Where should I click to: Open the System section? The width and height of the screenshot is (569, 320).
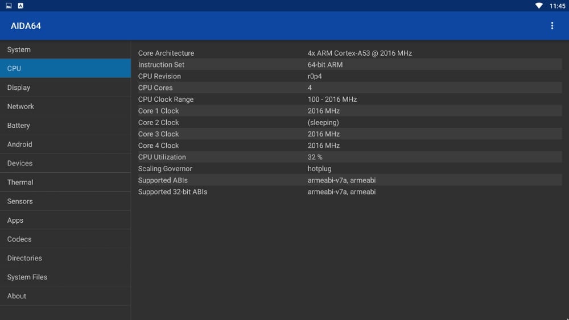click(65, 49)
